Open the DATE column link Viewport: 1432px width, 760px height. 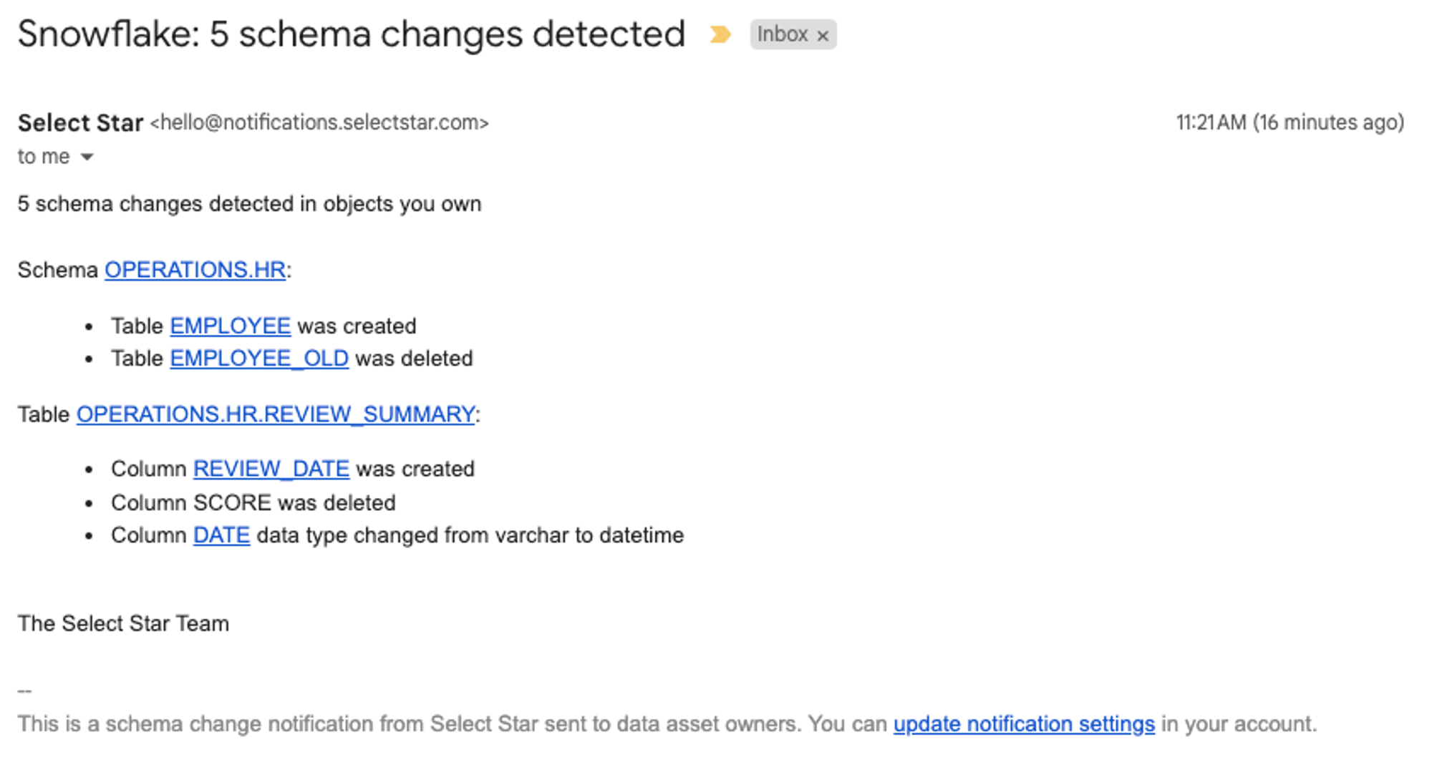(x=221, y=535)
